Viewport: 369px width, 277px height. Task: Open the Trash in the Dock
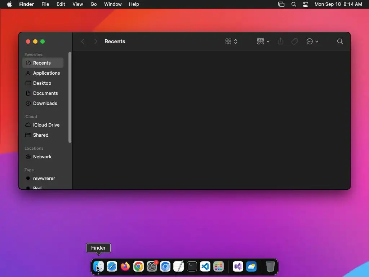(x=270, y=267)
